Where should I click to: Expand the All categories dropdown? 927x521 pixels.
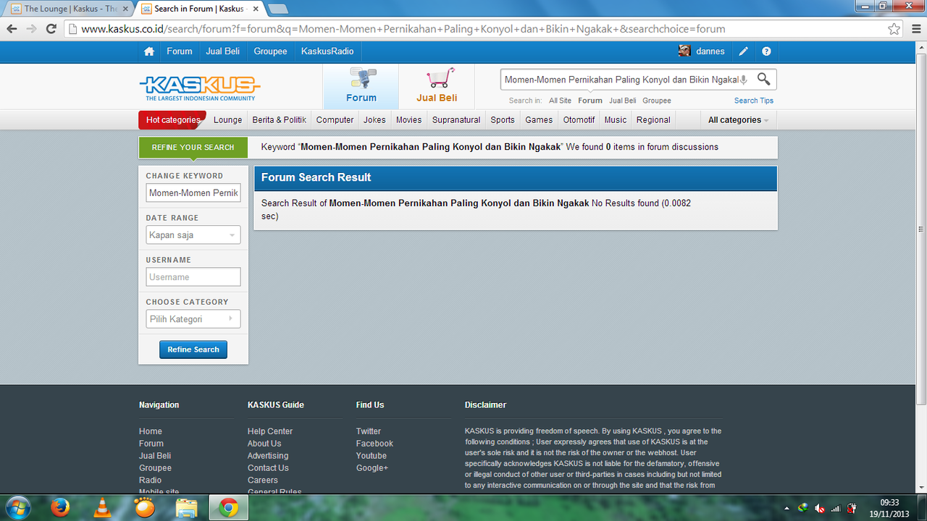(738, 120)
